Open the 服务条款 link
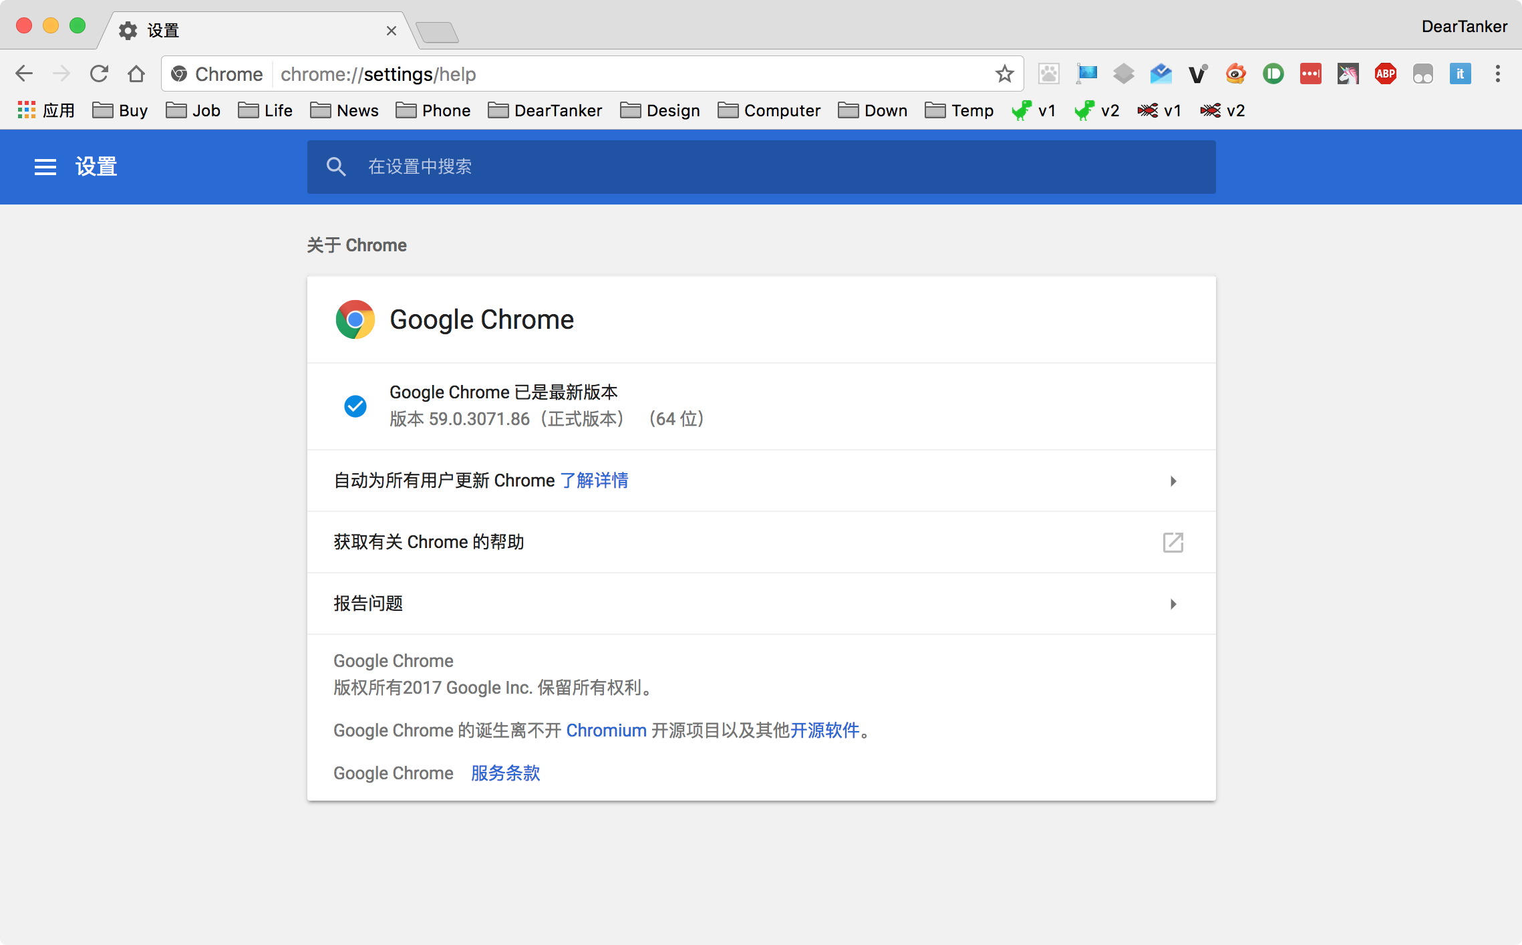The image size is (1522, 945). 506,773
